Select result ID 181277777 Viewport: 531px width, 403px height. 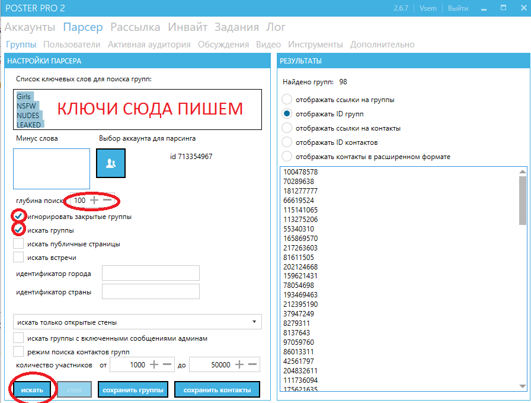(x=300, y=191)
